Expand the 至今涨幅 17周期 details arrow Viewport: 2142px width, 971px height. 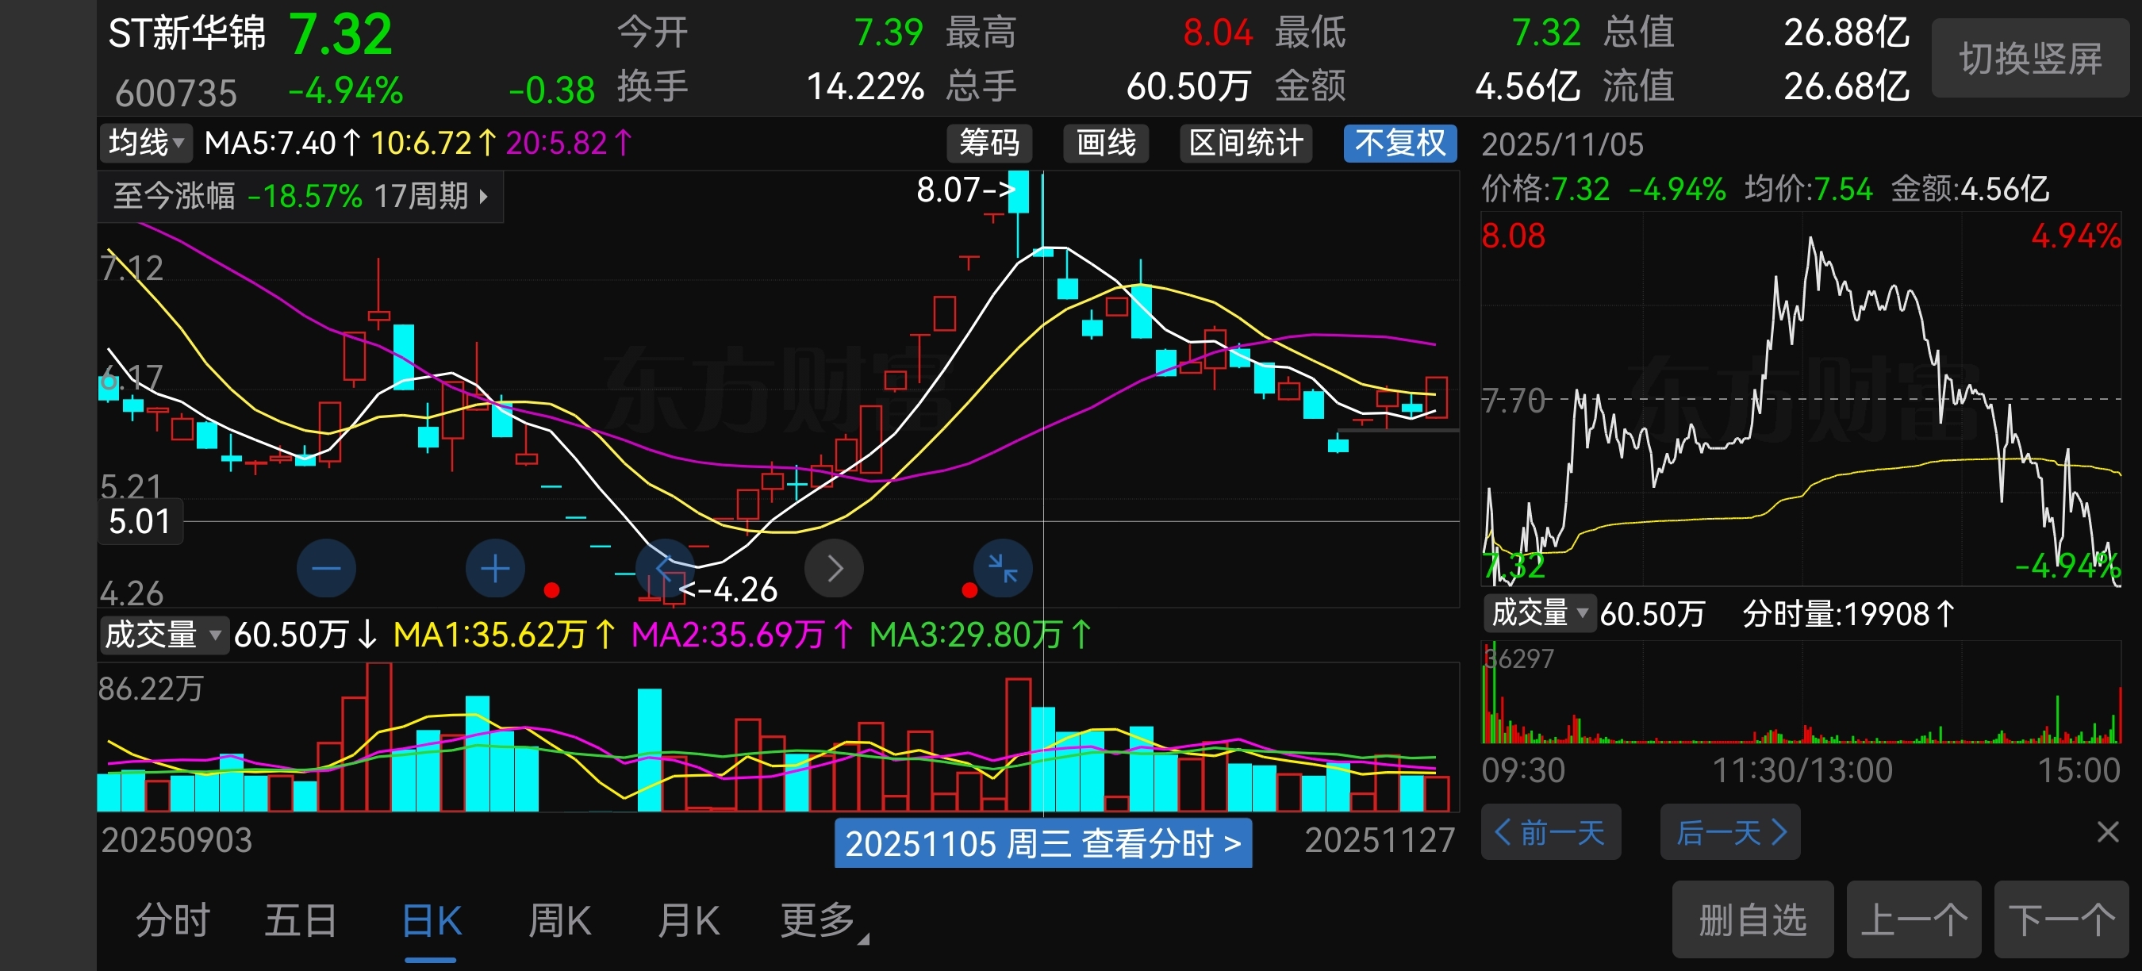(483, 197)
